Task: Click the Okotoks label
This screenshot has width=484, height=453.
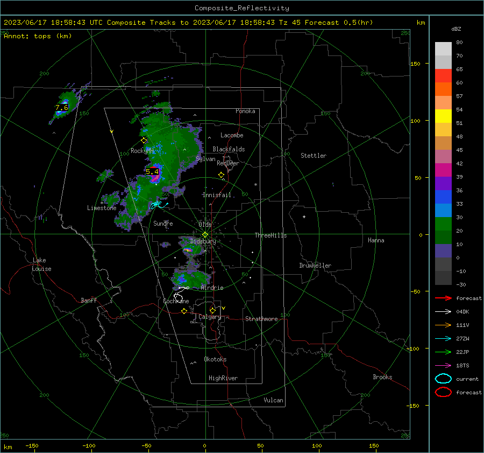Action: click(x=215, y=359)
